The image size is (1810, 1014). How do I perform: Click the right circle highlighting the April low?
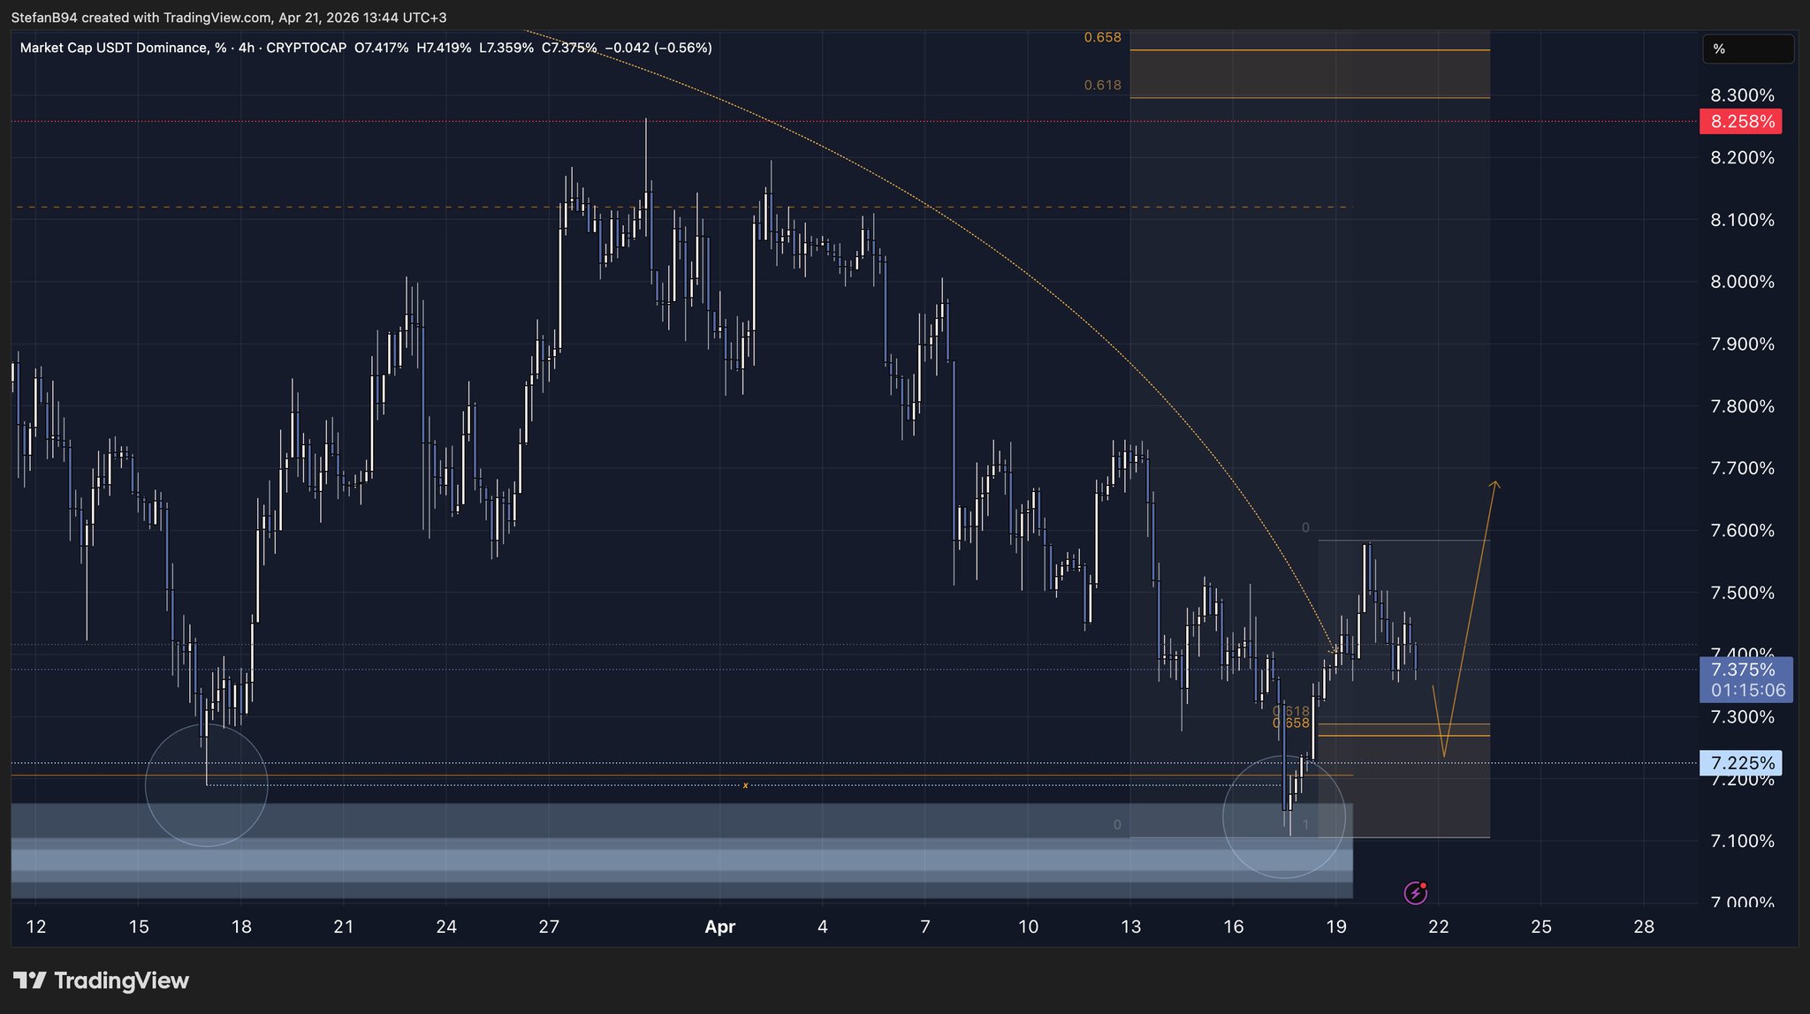[1283, 816]
